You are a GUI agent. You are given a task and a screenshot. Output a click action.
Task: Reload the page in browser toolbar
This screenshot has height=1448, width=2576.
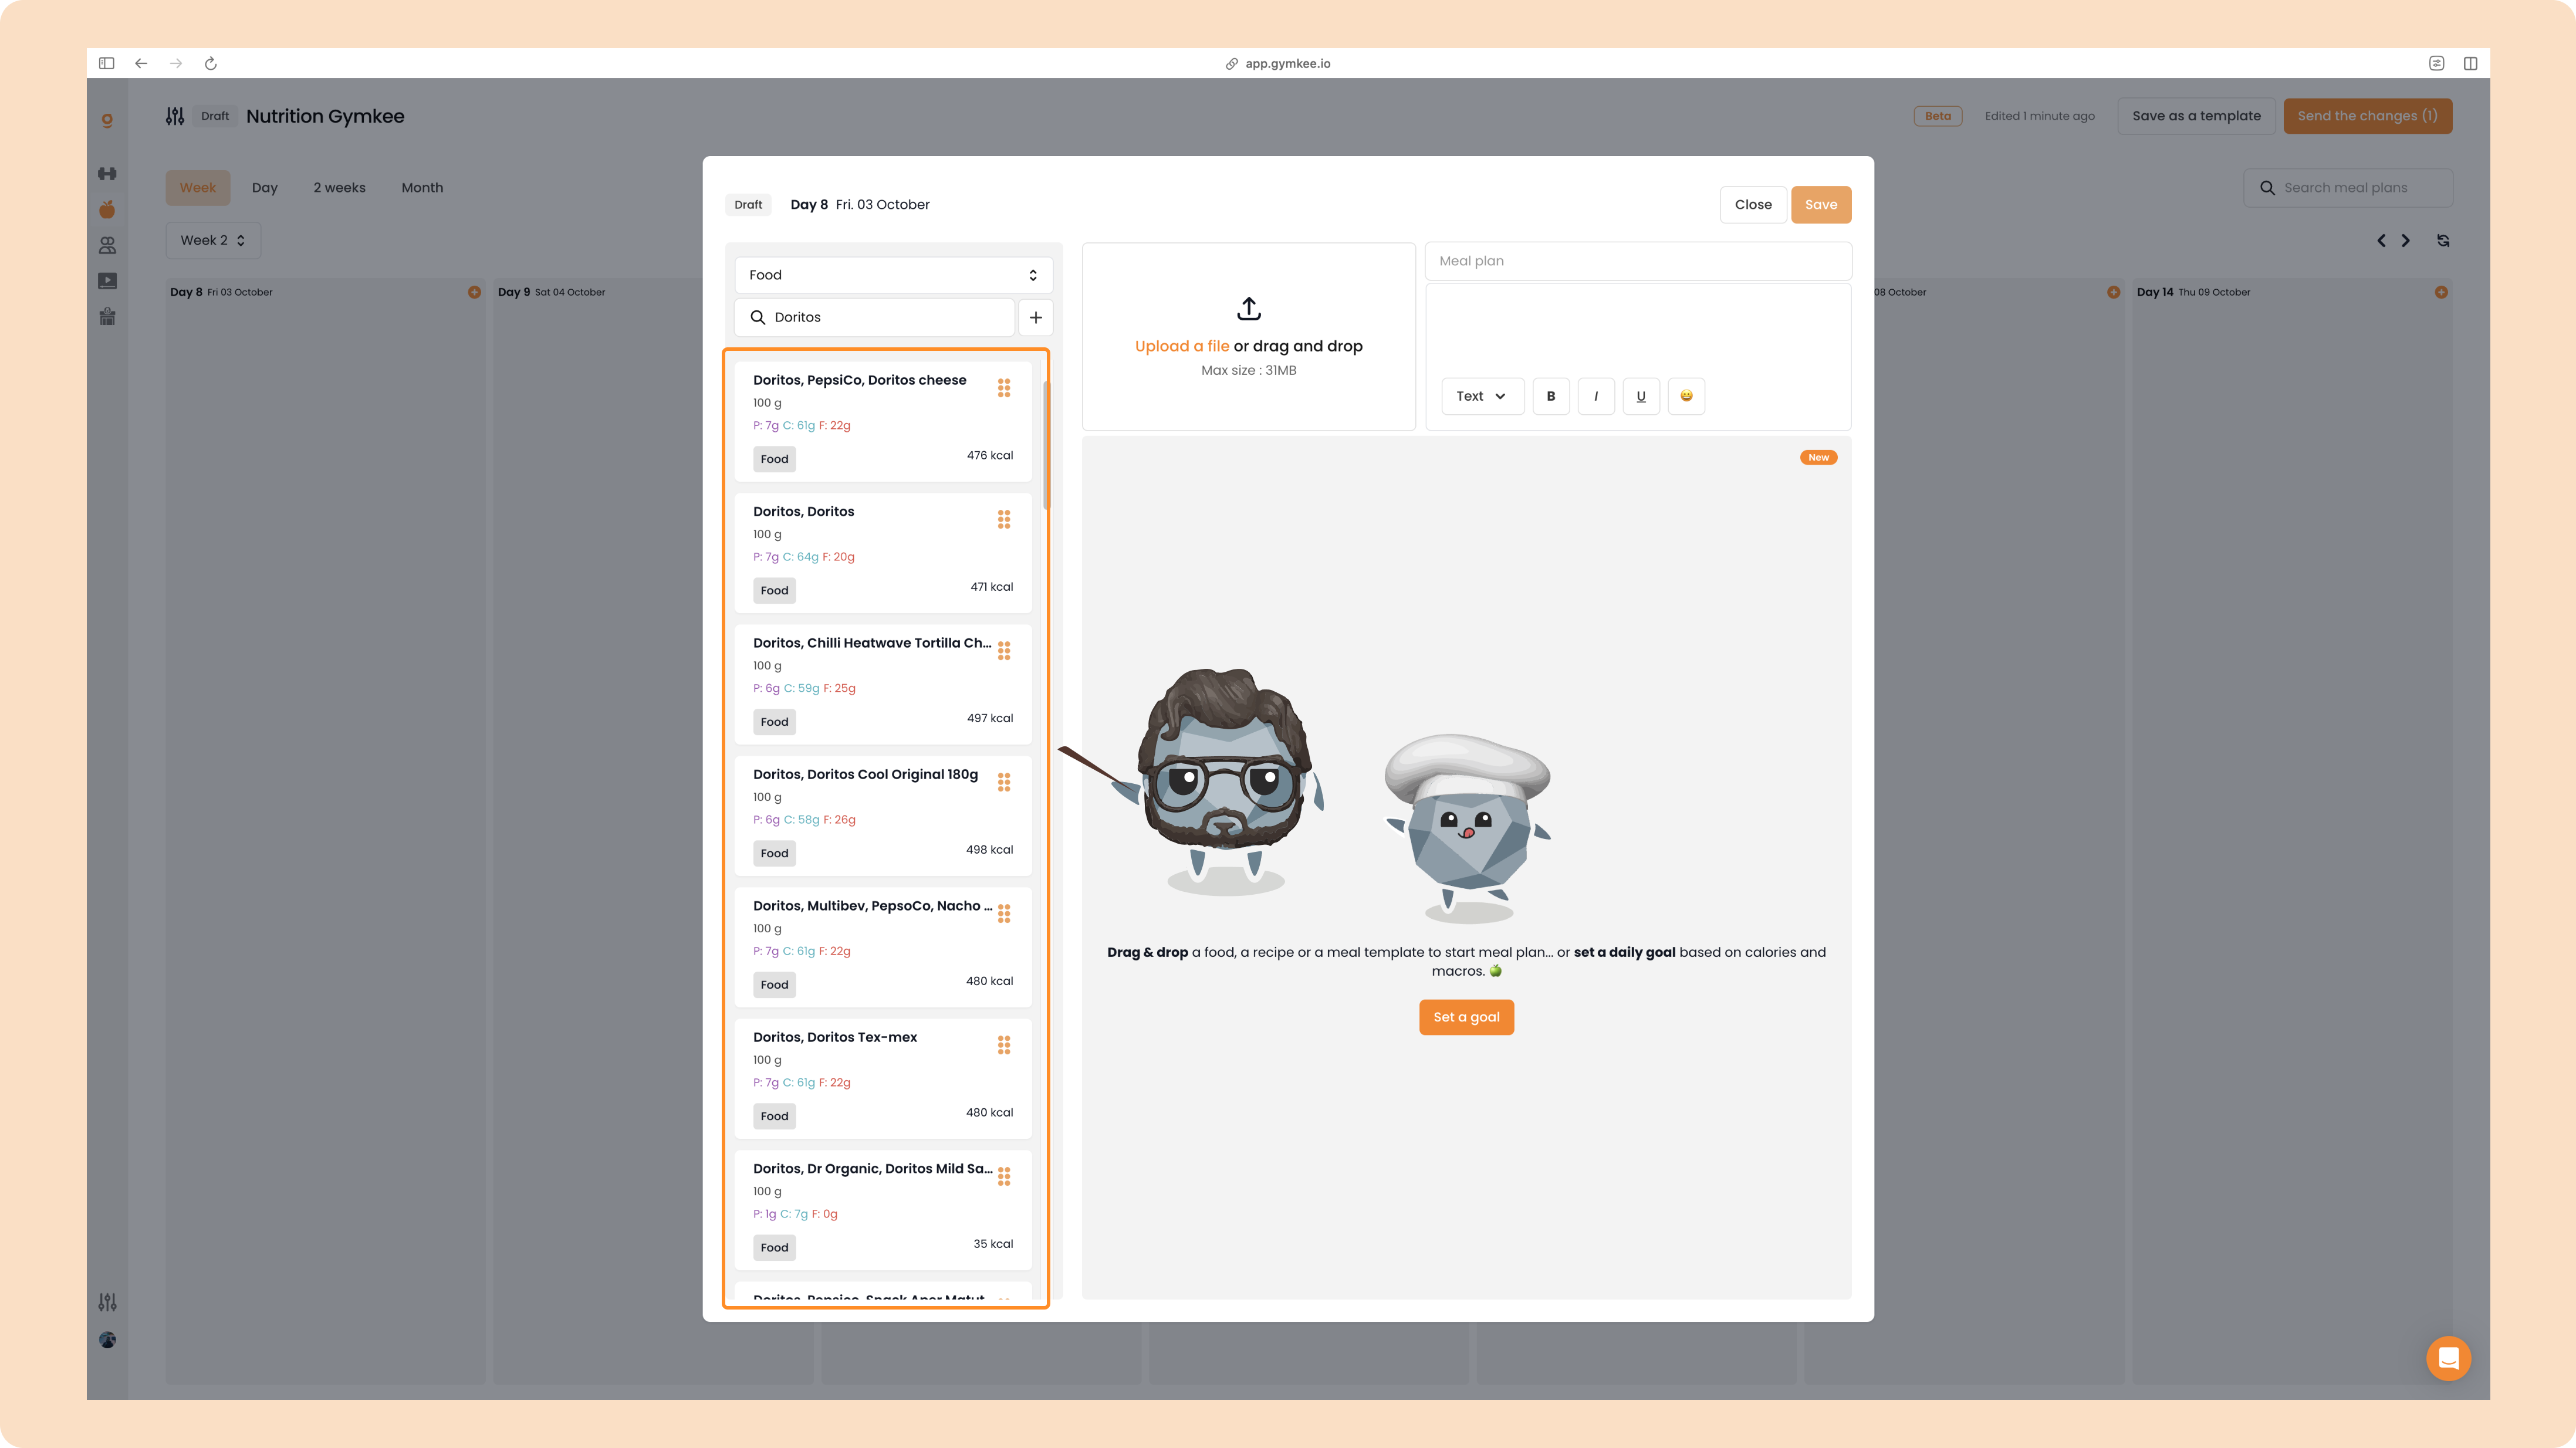point(211,63)
